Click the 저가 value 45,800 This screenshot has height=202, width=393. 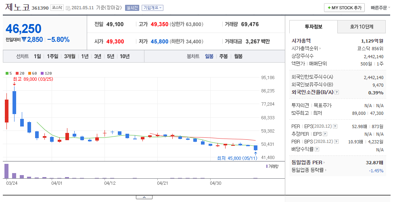[x=159, y=41]
